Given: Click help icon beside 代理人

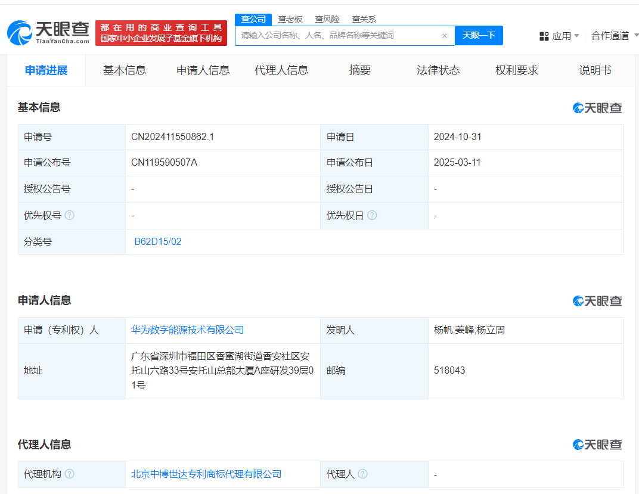Looking at the screenshot, I should click(x=362, y=474).
